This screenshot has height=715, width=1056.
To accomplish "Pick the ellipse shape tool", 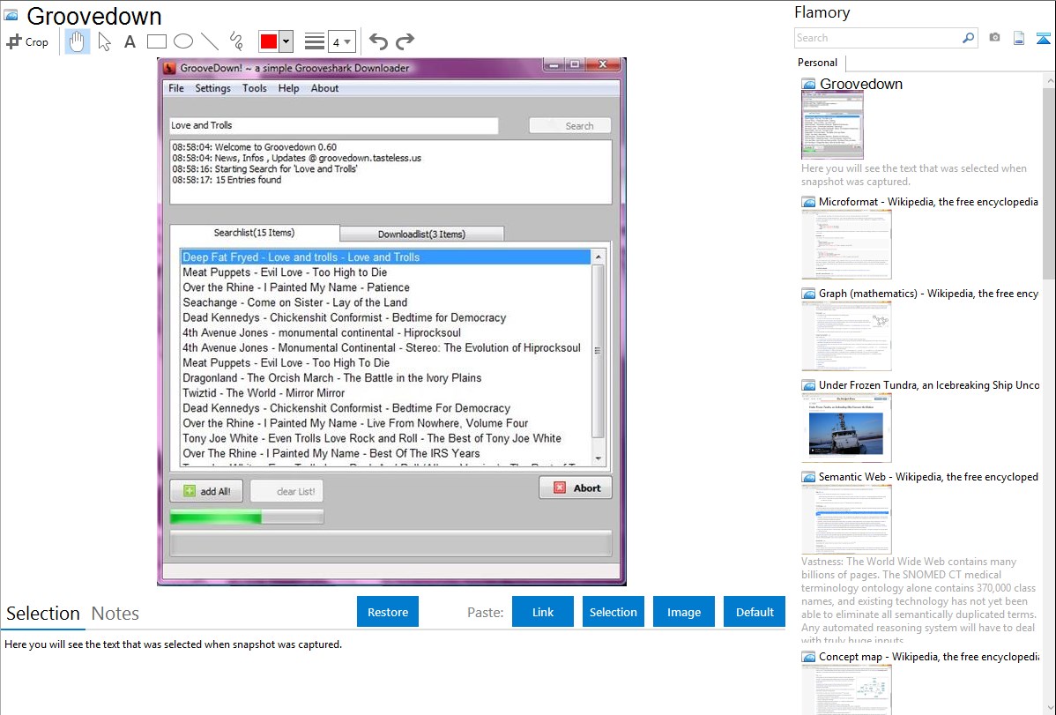I will [183, 41].
